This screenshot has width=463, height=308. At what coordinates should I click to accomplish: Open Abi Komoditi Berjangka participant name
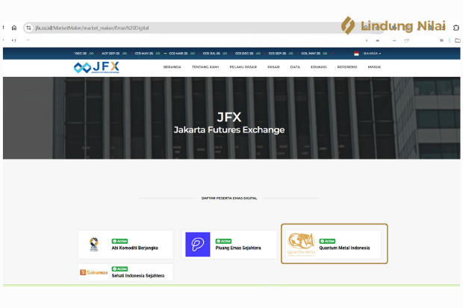[135, 248]
